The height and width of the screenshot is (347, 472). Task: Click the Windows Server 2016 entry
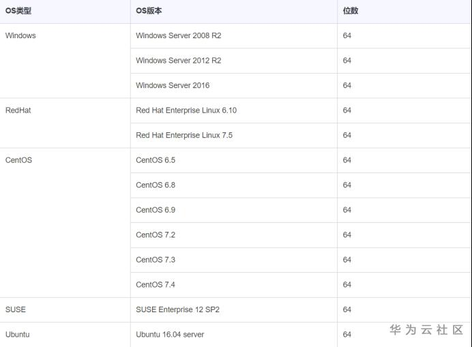coord(173,85)
